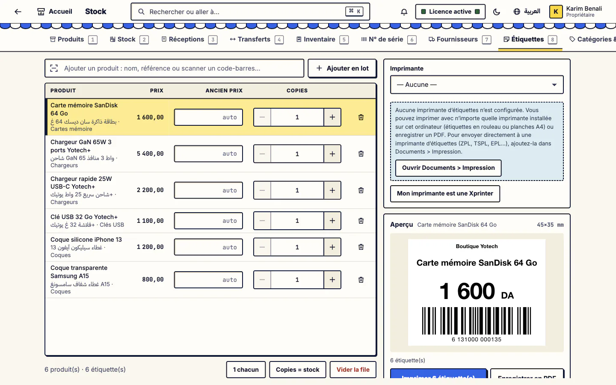Delete Carte mémoire SanDisk row
616x385 pixels.
[x=361, y=117]
